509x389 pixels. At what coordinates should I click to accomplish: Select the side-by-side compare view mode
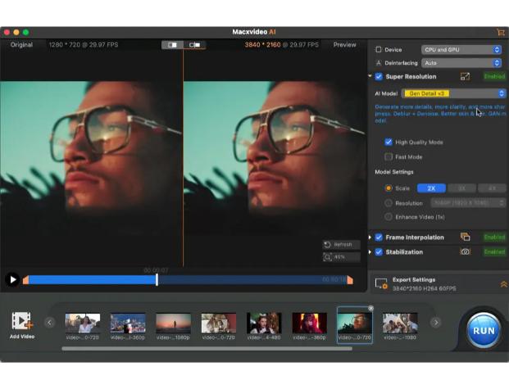pyautogui.click(x=173, y=45)
